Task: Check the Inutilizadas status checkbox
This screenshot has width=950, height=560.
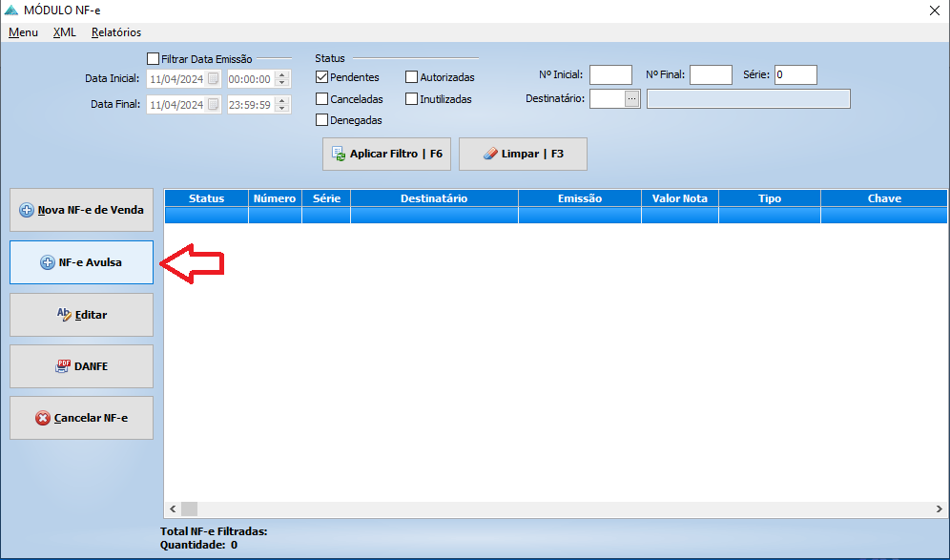Action: pyautogui.click(x=411, y=99)
